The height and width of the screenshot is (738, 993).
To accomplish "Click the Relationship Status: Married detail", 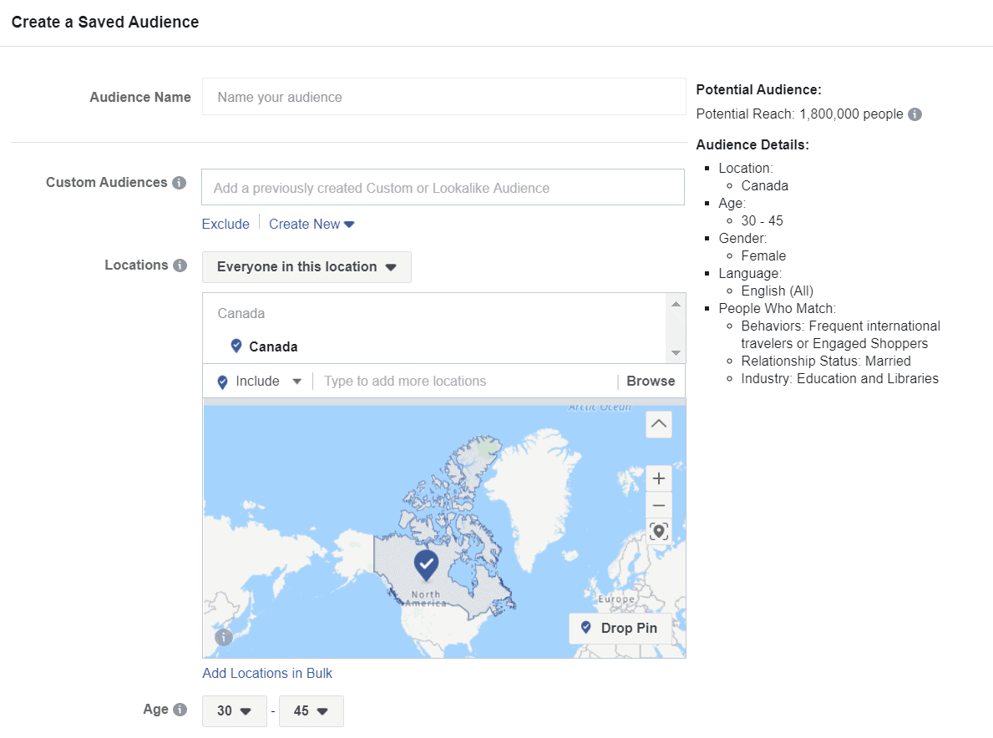I will (x=826, y=361).
